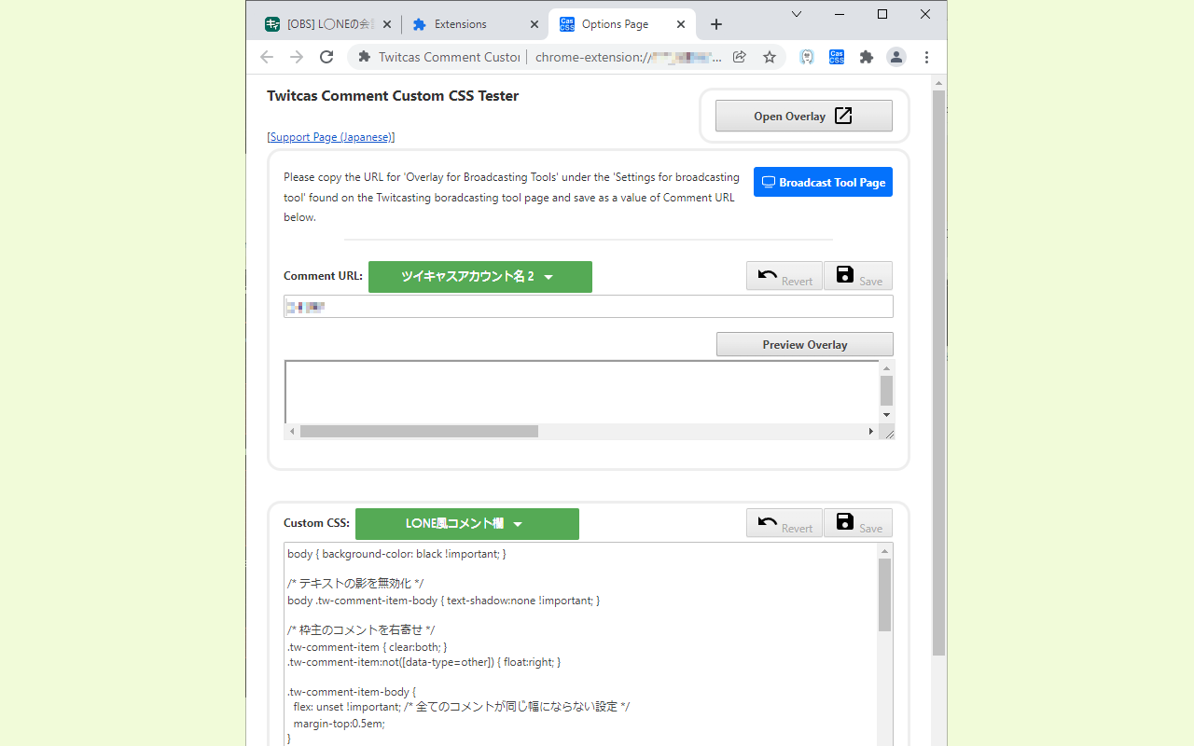Click the preview box scroll up arrow

coord(887,367)
